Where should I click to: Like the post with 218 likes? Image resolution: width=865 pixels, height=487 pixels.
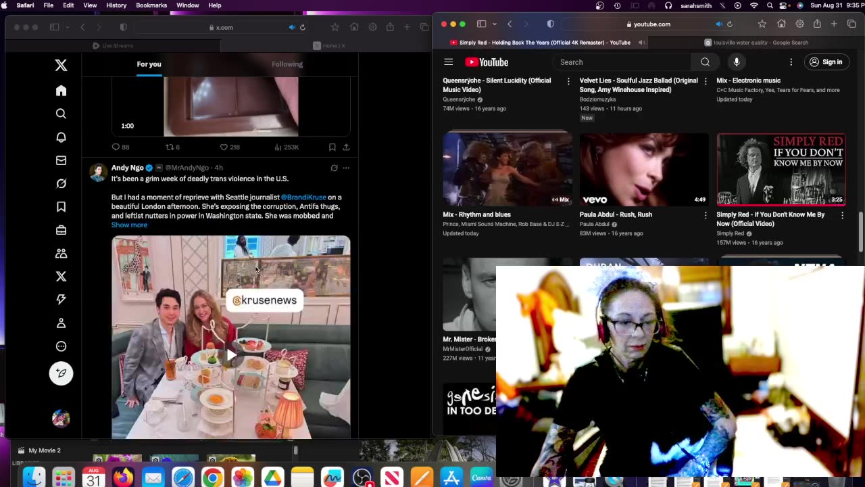point(230,147)
